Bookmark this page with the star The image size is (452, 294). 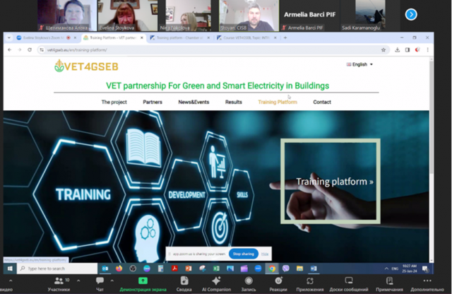(x=383, y=50)
